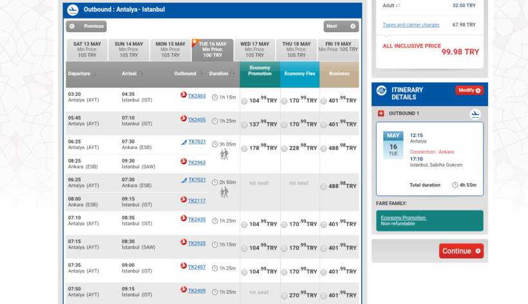Click the clock icon next to 3h 05m
Viewport: 528px width, 304px height.
point(214,145)
